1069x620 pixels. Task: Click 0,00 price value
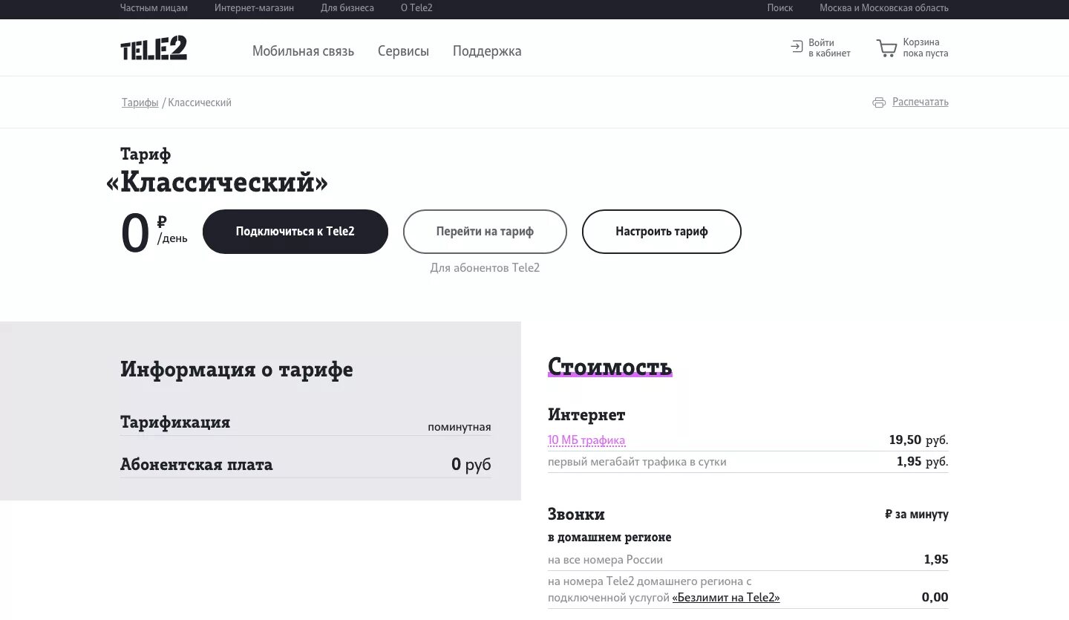(935, 597)
